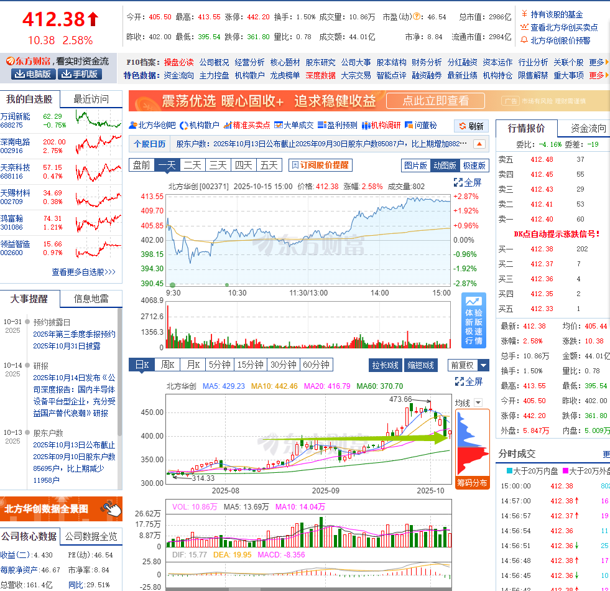Click the arrow after 更多 in 特色数据 row
This screenshot has height=591, width=610.
pos(607,75)
